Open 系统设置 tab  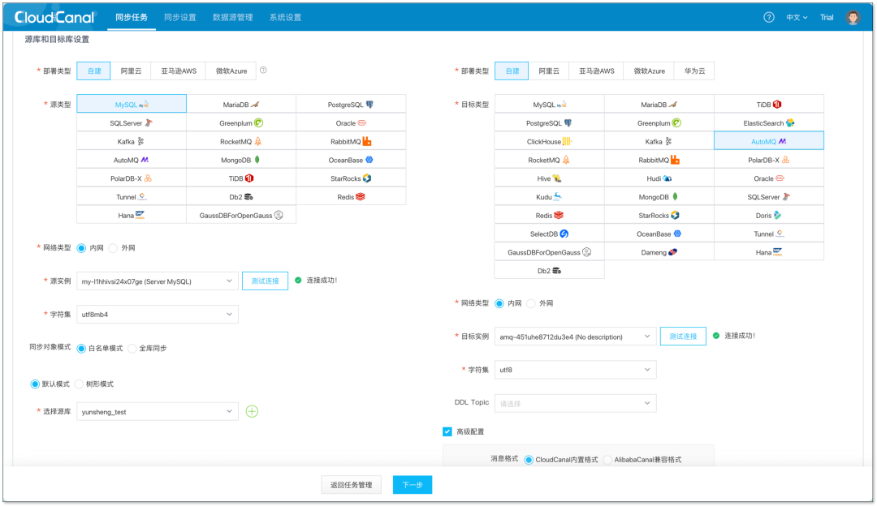[x=285, y=17]
